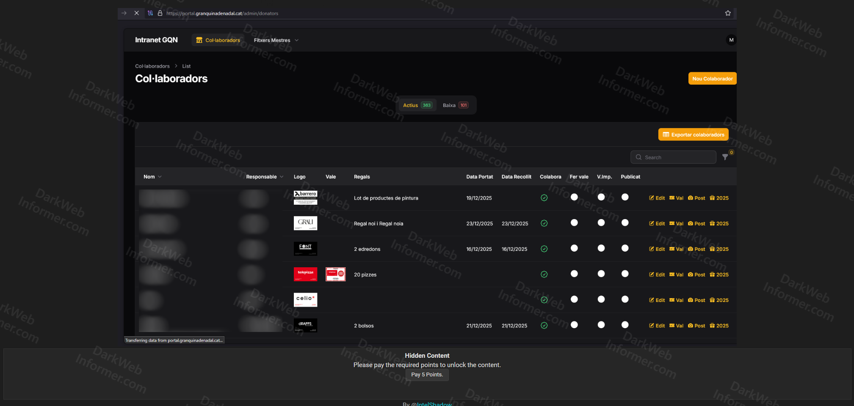Click the Colabora check in celio row
The width and height of the screenshot is (854, 406).
544,300
